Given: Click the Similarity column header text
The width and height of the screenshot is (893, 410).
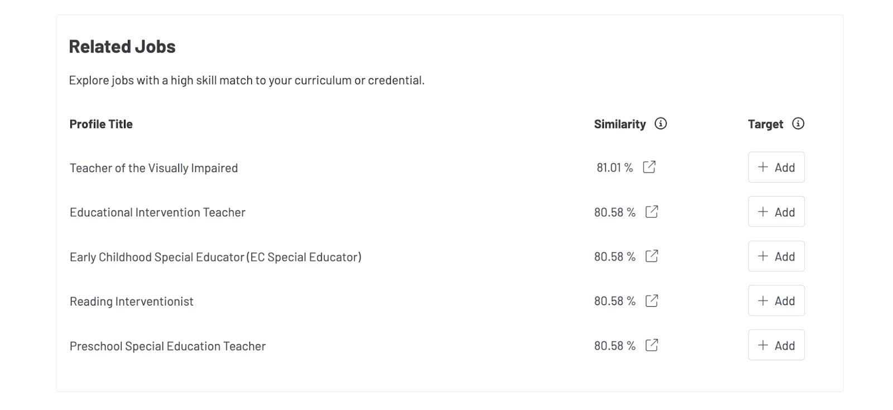Looking at the screenshot, I should pyautogui.click(x=620, y=124).
